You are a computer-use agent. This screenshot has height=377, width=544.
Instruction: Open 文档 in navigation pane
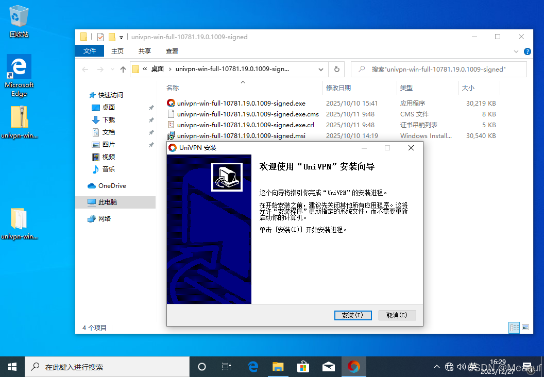coord(109,132)
